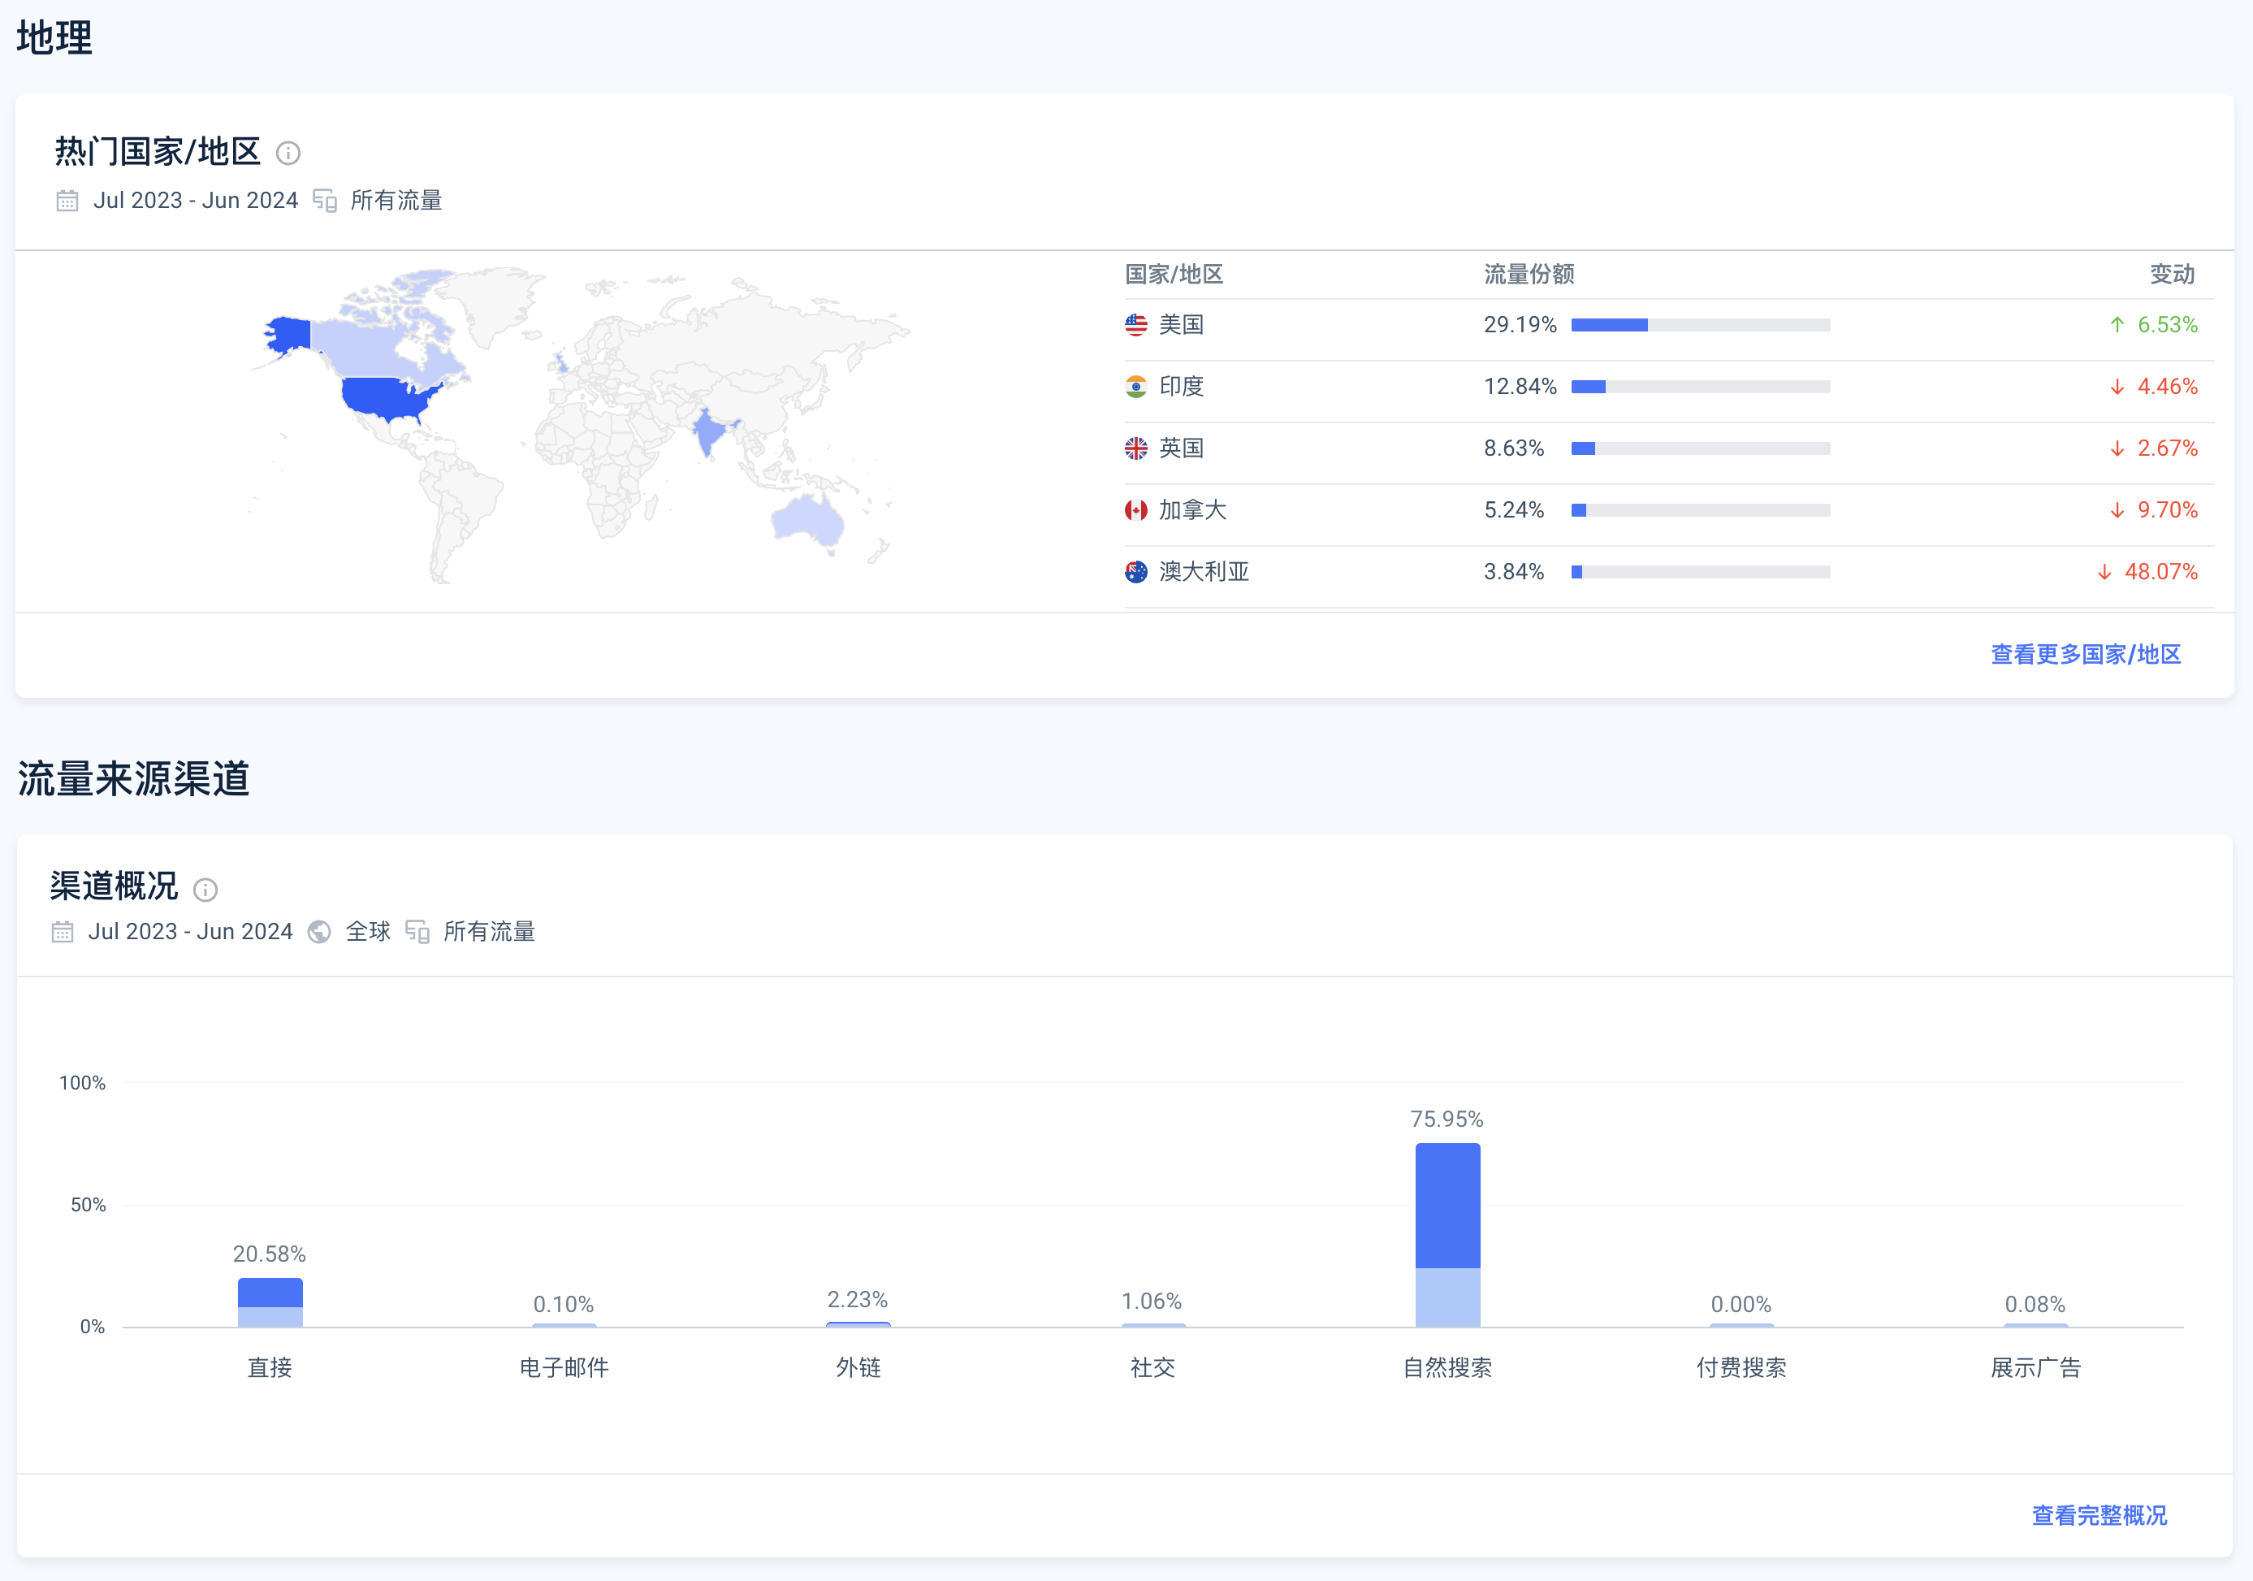Click the 流量份额 column header
Screen dimensions: 2253x1581
pos(1529,274)
